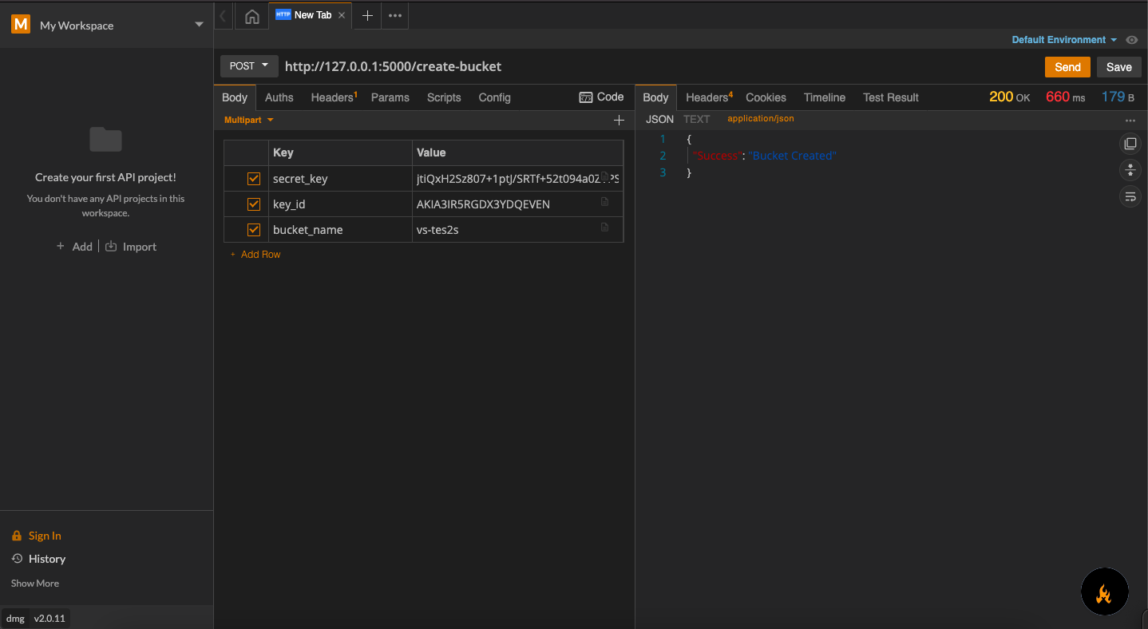Copy the bucket_name value using its file icon
This screenshot has width=1148, height=629.
pyautogui.click(x=605, y=227)
